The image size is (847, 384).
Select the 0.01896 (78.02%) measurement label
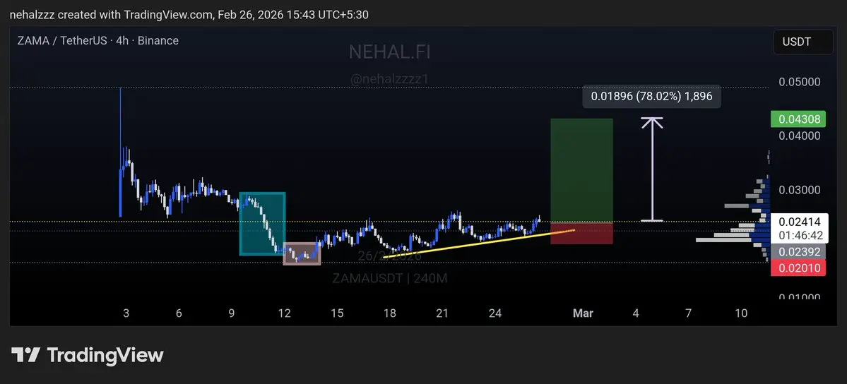pos(651,97)
